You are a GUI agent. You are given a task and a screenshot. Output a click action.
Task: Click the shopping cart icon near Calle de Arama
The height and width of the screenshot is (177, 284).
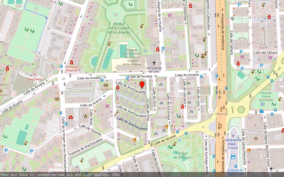(x=107, y=106)
